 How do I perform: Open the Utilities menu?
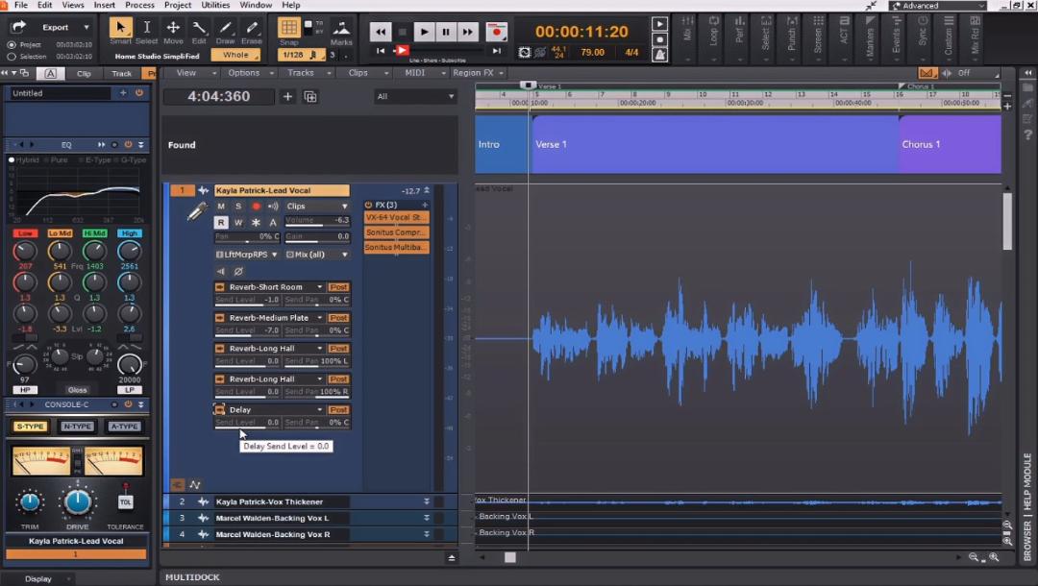(215, 5)
